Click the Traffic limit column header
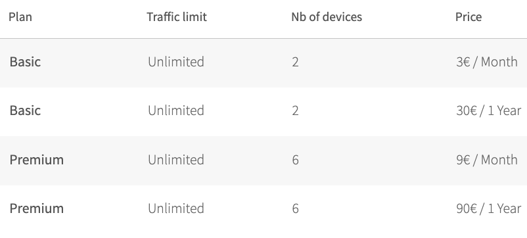This screenshot has width=527, height=238. point(177,17)
